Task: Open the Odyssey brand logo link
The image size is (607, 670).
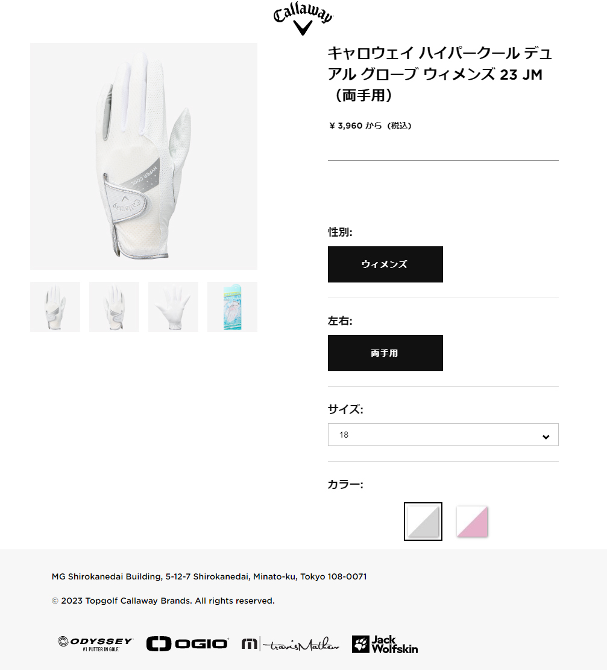Action: point(96,644)
